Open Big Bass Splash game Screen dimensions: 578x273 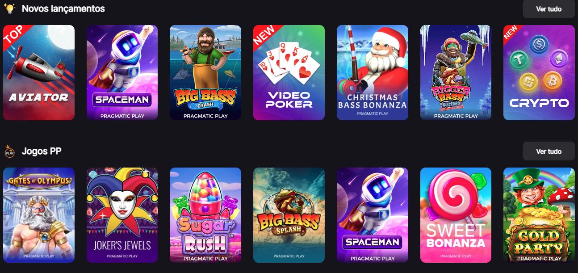pos(289,215)
